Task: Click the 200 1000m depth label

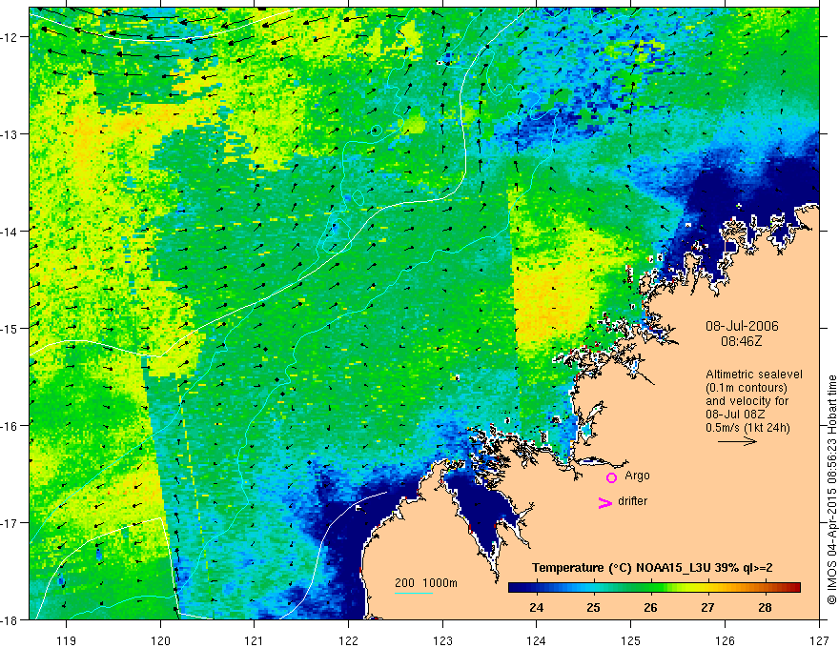Action: 426,583
